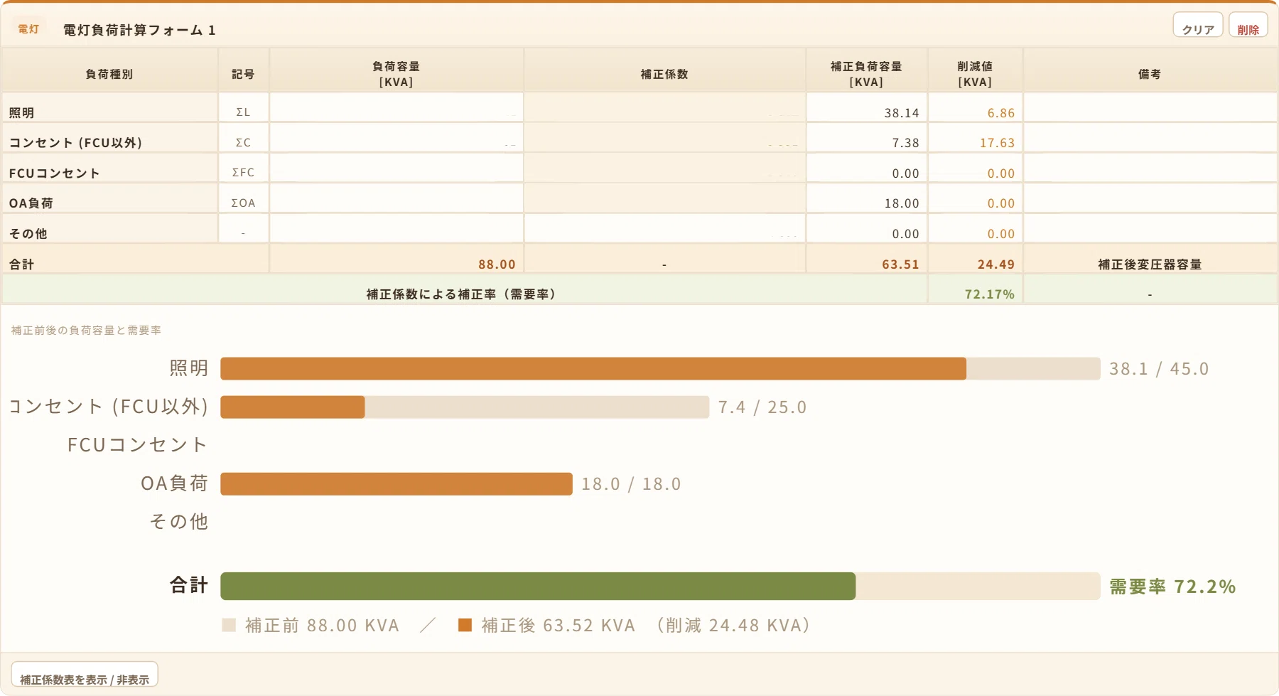Click the 合計 green demand rate bar

[x=538, y=586]
